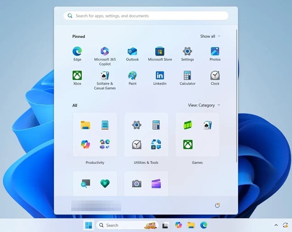Open Settings from the Pinned section

[x=187, y=54]
